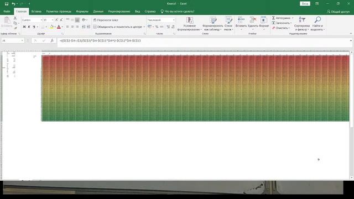Switch to the Рецензирование tab

119,11
